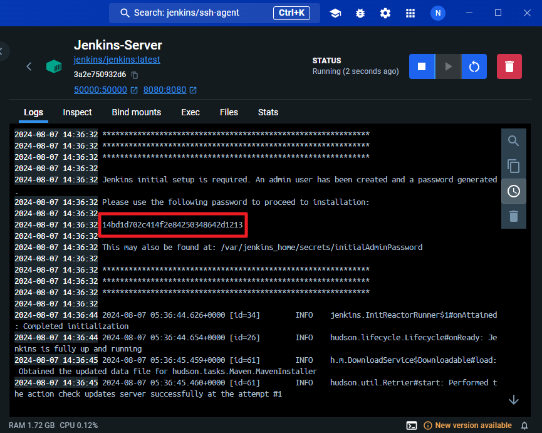Toggle log timestamps clock icon
542x433 pixels.
pos(514,191)
